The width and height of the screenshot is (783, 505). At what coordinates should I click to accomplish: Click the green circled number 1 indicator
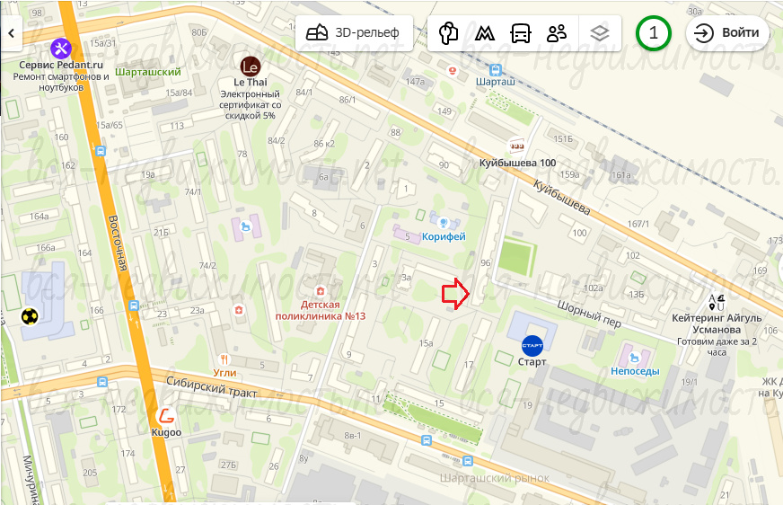coord(653,33)
